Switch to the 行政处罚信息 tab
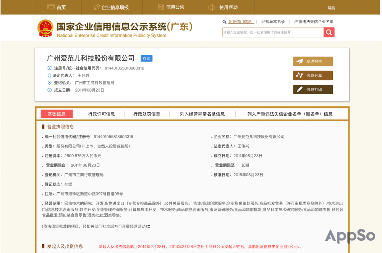Image resolution: width=382 pixels, height=253 pixels. [x=146, y=114]
